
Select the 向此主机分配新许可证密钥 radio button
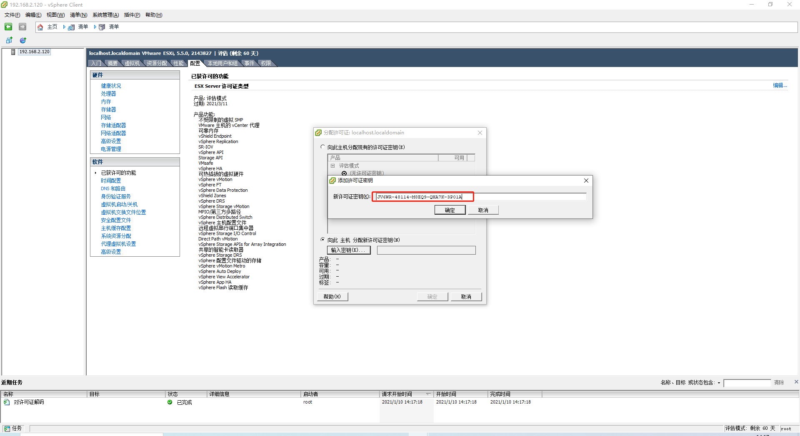coord(322,240)
